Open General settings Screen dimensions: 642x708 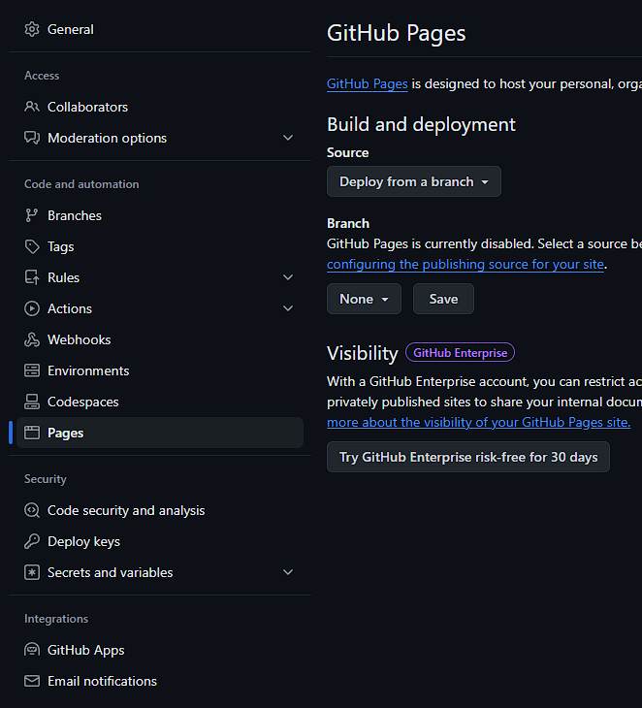tap(160, 29)
